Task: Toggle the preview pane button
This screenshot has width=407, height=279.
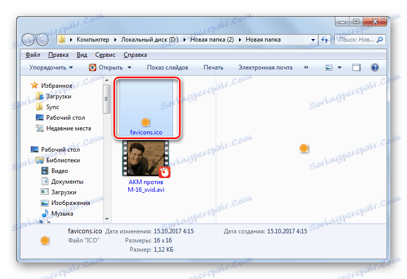Action: pyautogui.click(x=357, y=67)
